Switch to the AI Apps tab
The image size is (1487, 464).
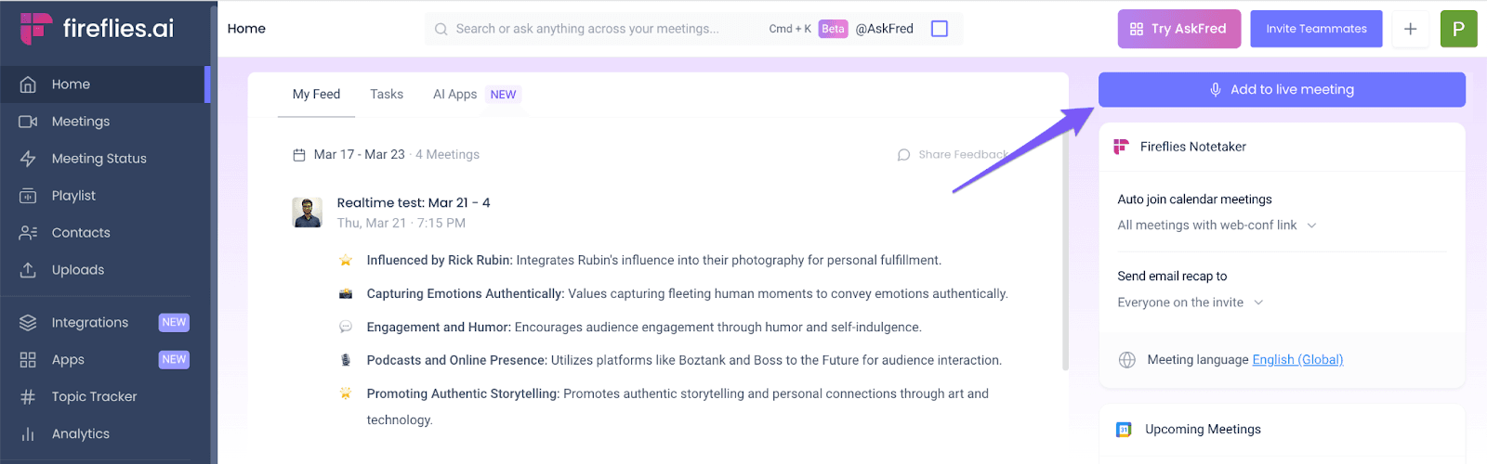point(454,95)
